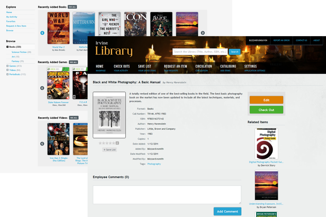Click inside the employee comment text box

tap(167, 194)
